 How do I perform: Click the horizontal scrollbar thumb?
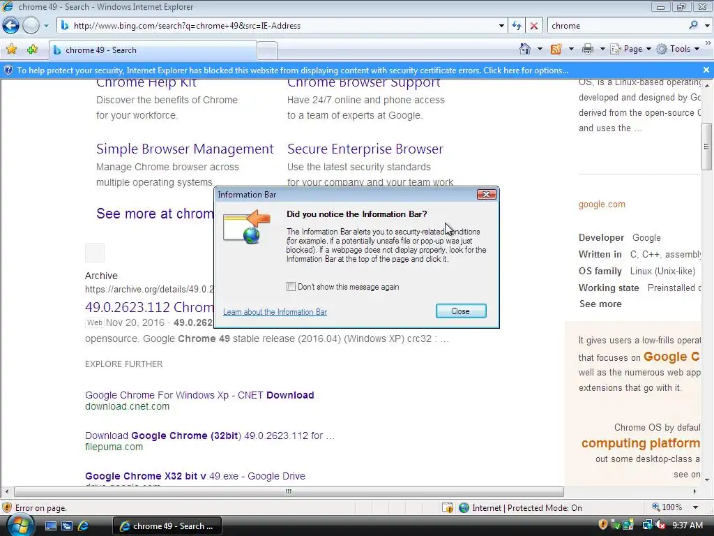pyautogui.click(x=289, y=491)
